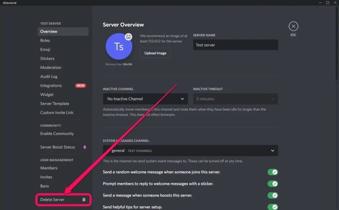Click the Ts server avatar circle
The width and height of the screenshot is (339, 210).
point(119,46)
